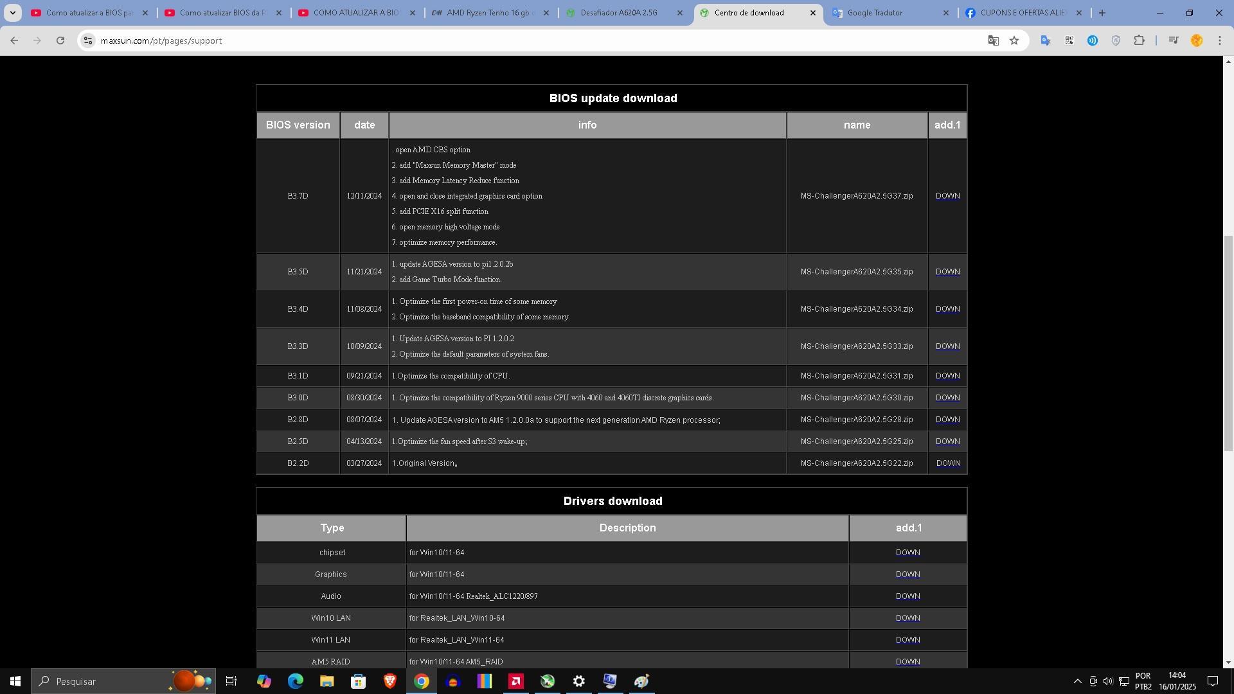Open the 'AMD Ryzen Tenho 16 gb' tab

pos(491,13)
